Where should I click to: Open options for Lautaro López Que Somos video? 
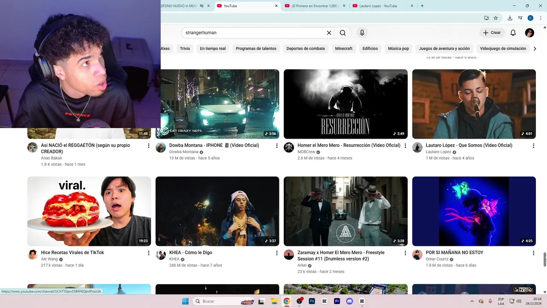(533, 146)
